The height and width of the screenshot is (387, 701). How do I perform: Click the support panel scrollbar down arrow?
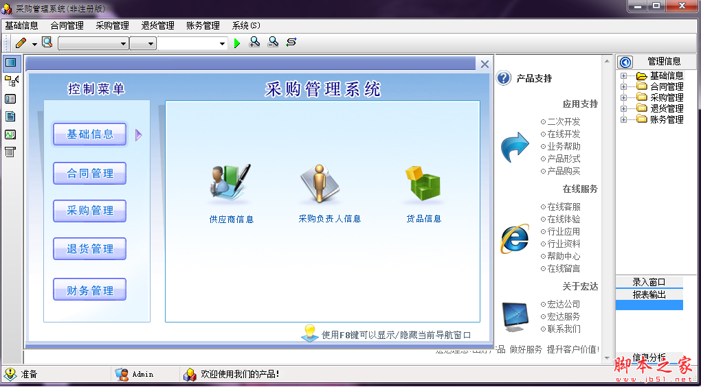(607, 358)
